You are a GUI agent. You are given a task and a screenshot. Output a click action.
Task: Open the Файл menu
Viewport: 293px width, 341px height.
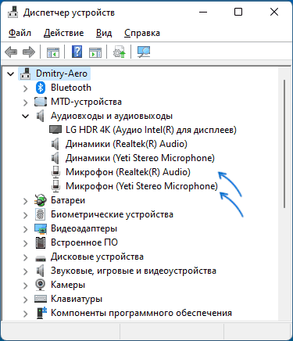20,33
